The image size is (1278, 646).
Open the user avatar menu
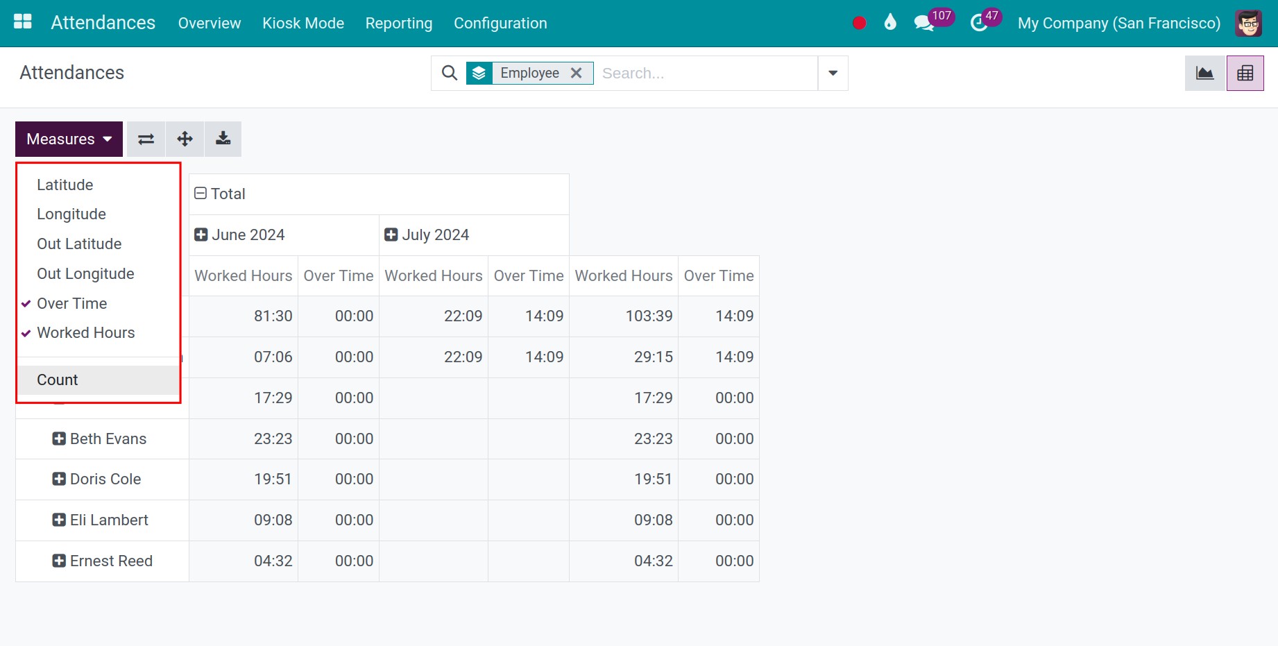click(x=1248, y=23)
